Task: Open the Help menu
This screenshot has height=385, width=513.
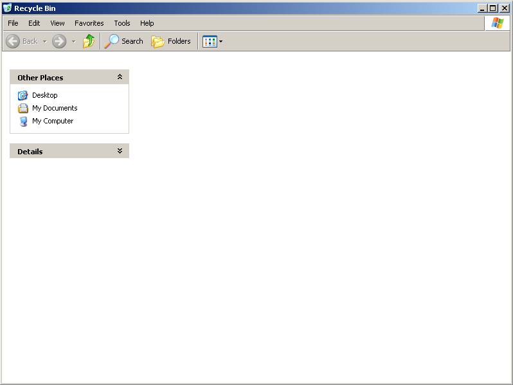Action: 147,23
